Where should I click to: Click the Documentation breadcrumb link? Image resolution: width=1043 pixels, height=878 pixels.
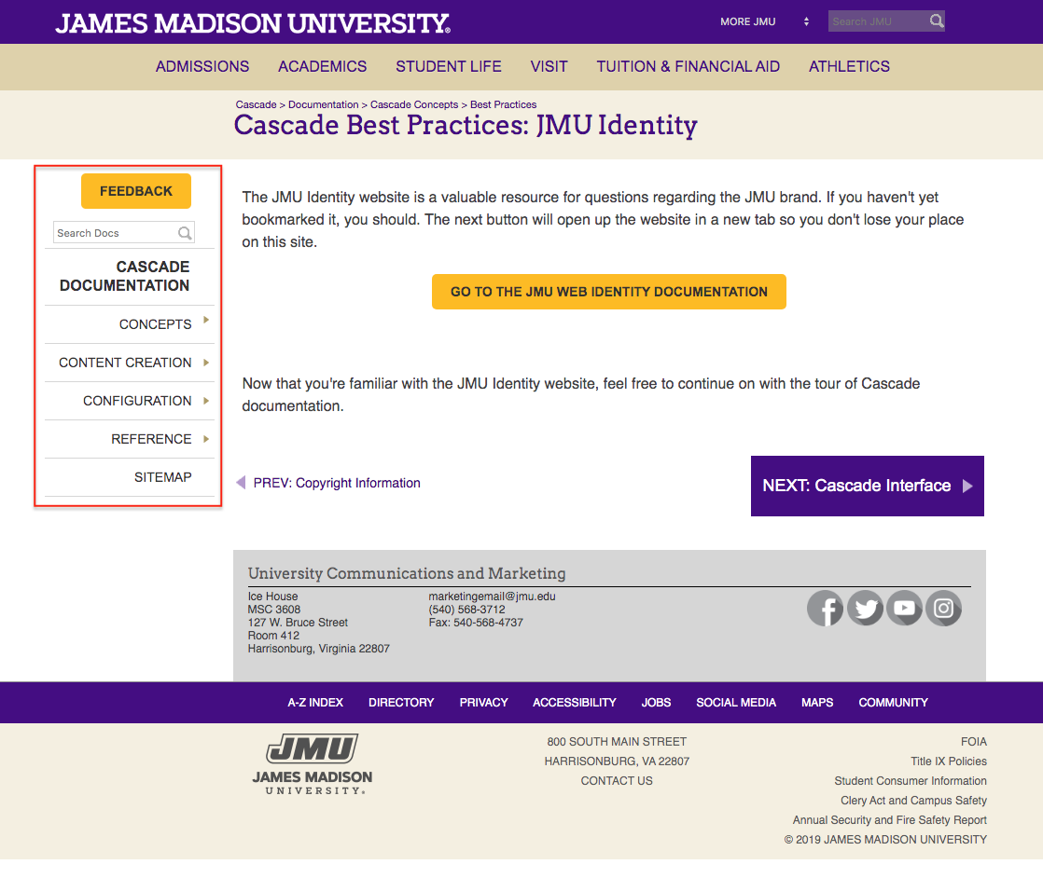pos(324,104)
